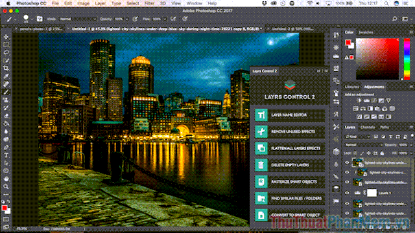Open the Kind filter dropdown in Layers

point(357,137)
